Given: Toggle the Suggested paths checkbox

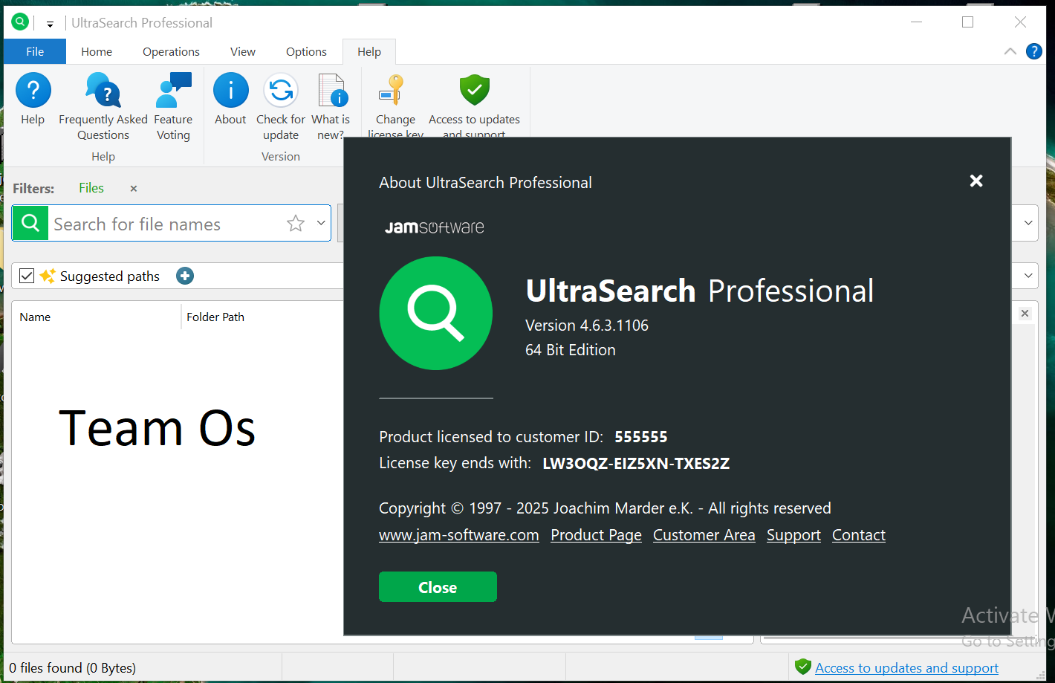Looking at the screenshot, I should point(27,276).
